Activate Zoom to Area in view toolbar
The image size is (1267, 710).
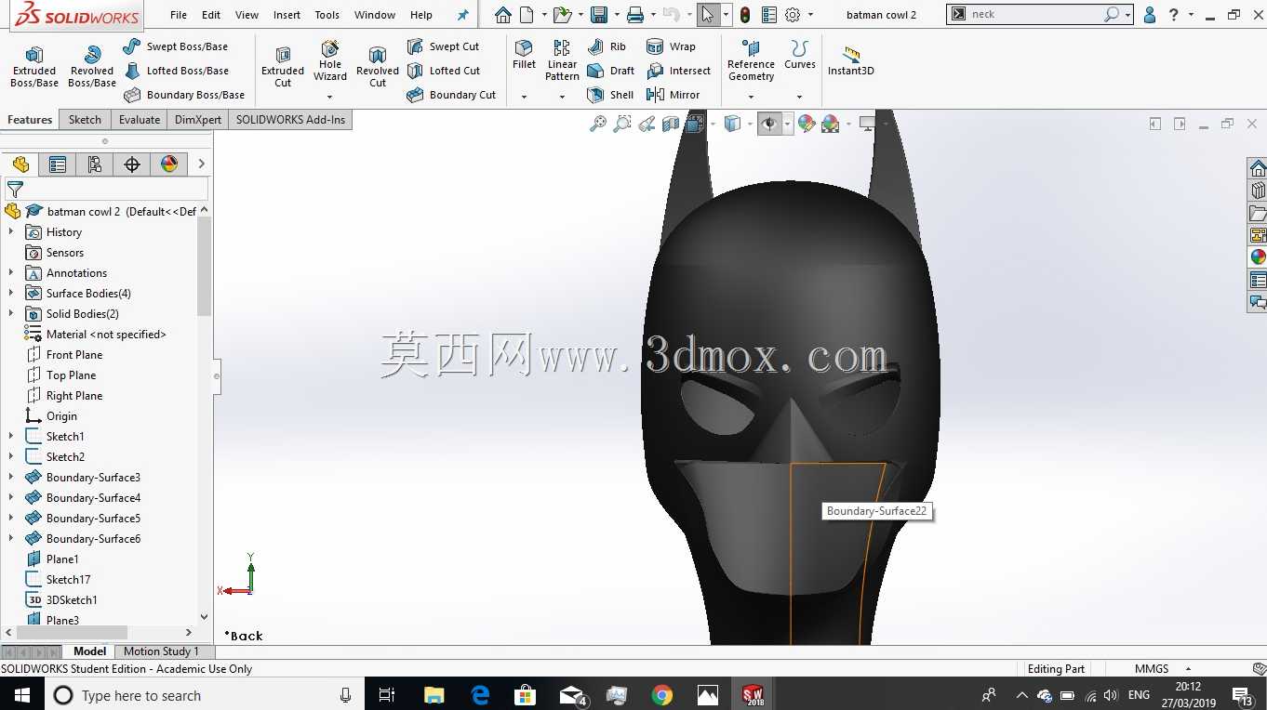(x=622, y=124)
